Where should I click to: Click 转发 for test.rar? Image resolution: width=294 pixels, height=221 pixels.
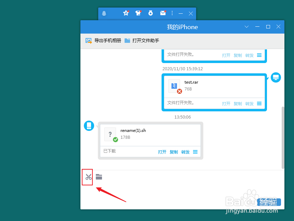[x=250, y=103]
